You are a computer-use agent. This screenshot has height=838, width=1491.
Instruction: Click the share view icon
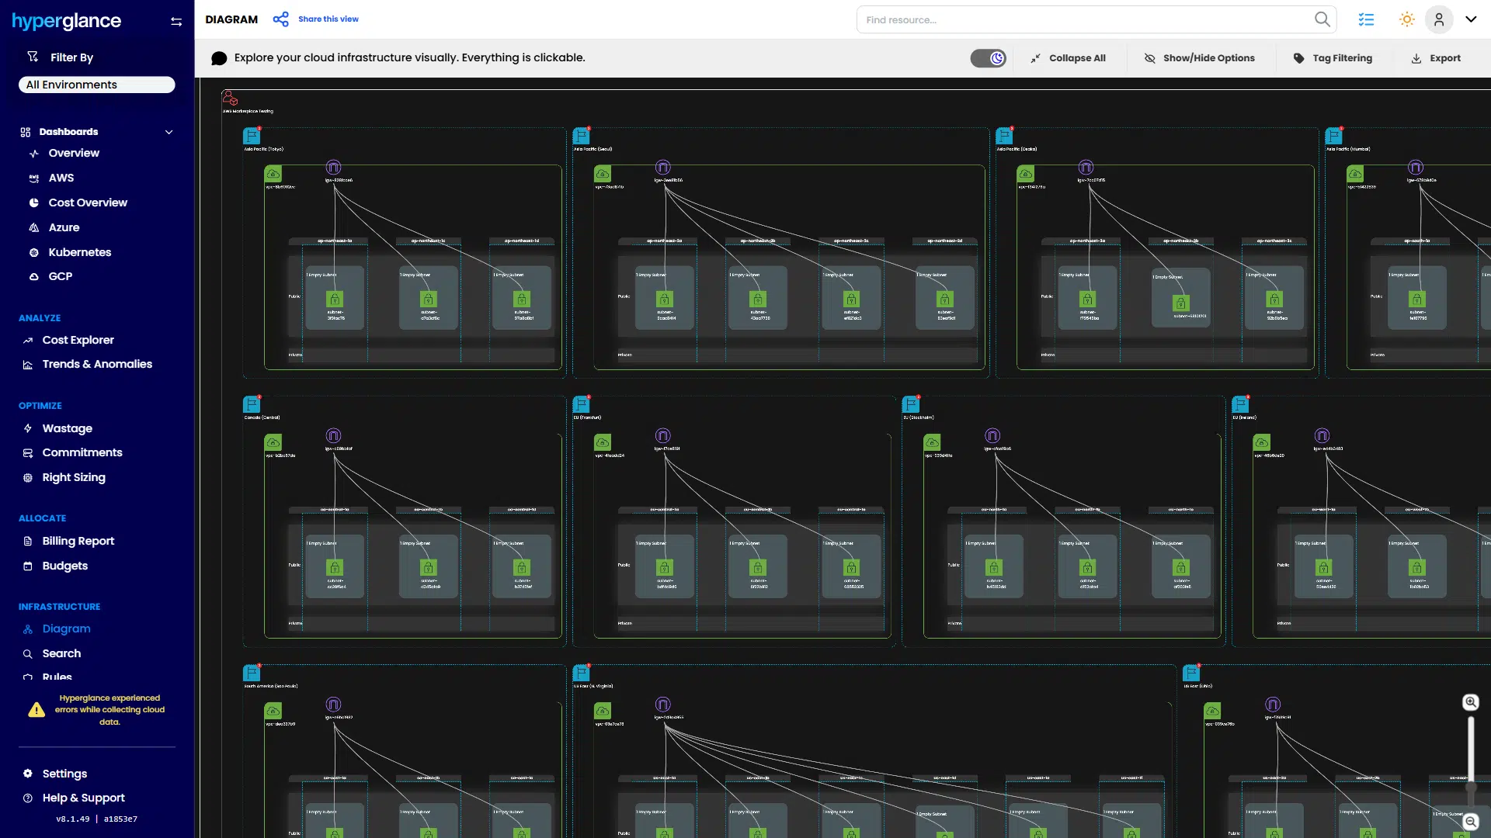point(280,19)
